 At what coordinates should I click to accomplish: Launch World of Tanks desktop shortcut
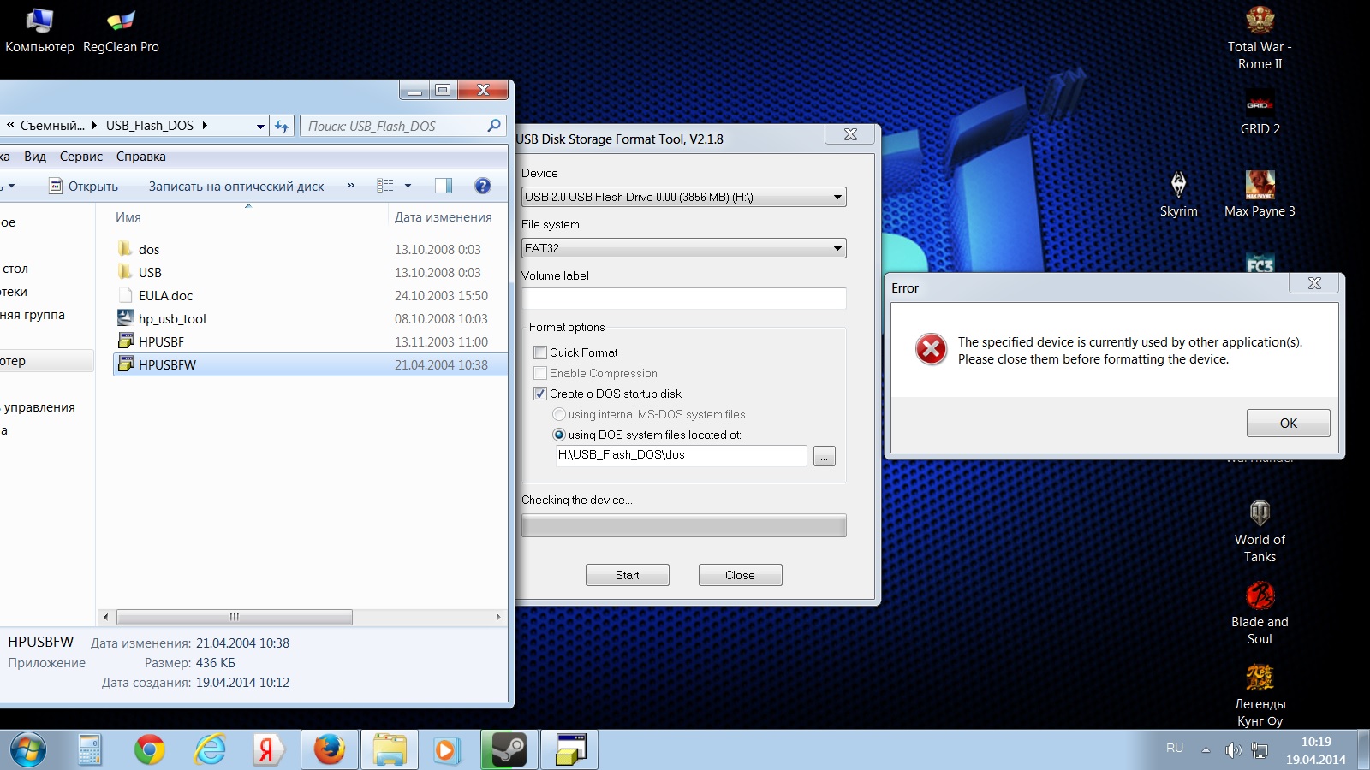pyautogui.click(x=1260, y=531)
